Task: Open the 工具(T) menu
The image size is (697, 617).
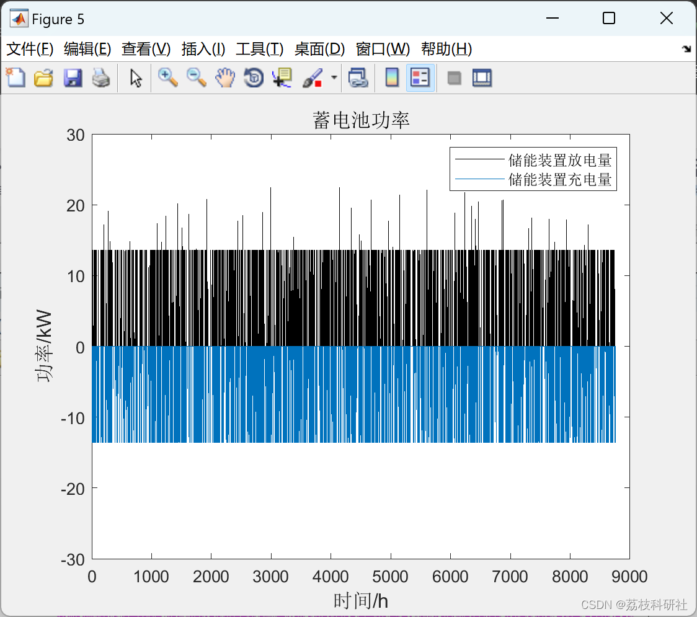Action: click(x=260, y=49)
